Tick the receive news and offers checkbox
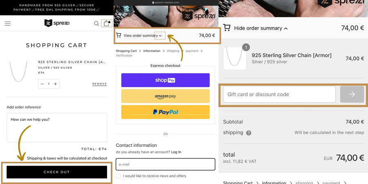The height and width of the screenshot is (184, 368). (118, 176)
